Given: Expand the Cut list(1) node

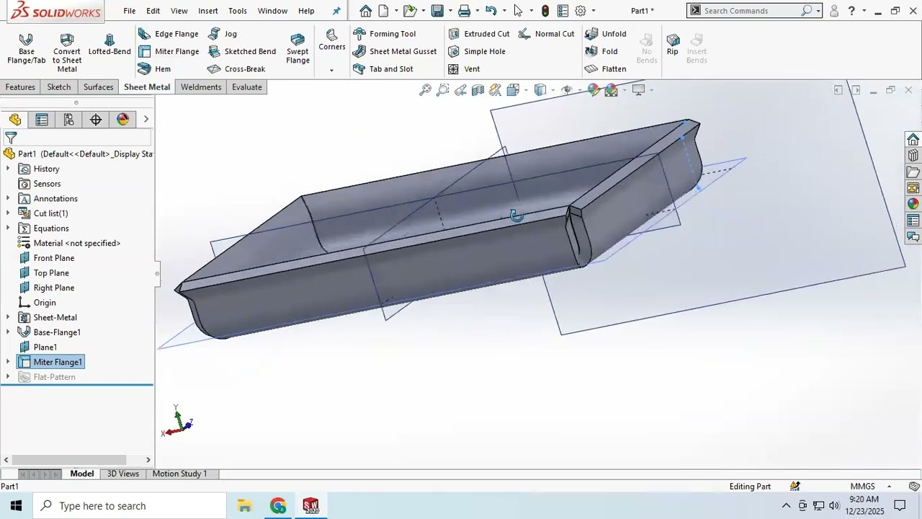Looking at the screenshot, I should point(8,213).
